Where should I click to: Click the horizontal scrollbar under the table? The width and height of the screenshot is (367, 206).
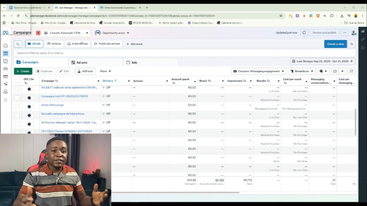point(175,193)
